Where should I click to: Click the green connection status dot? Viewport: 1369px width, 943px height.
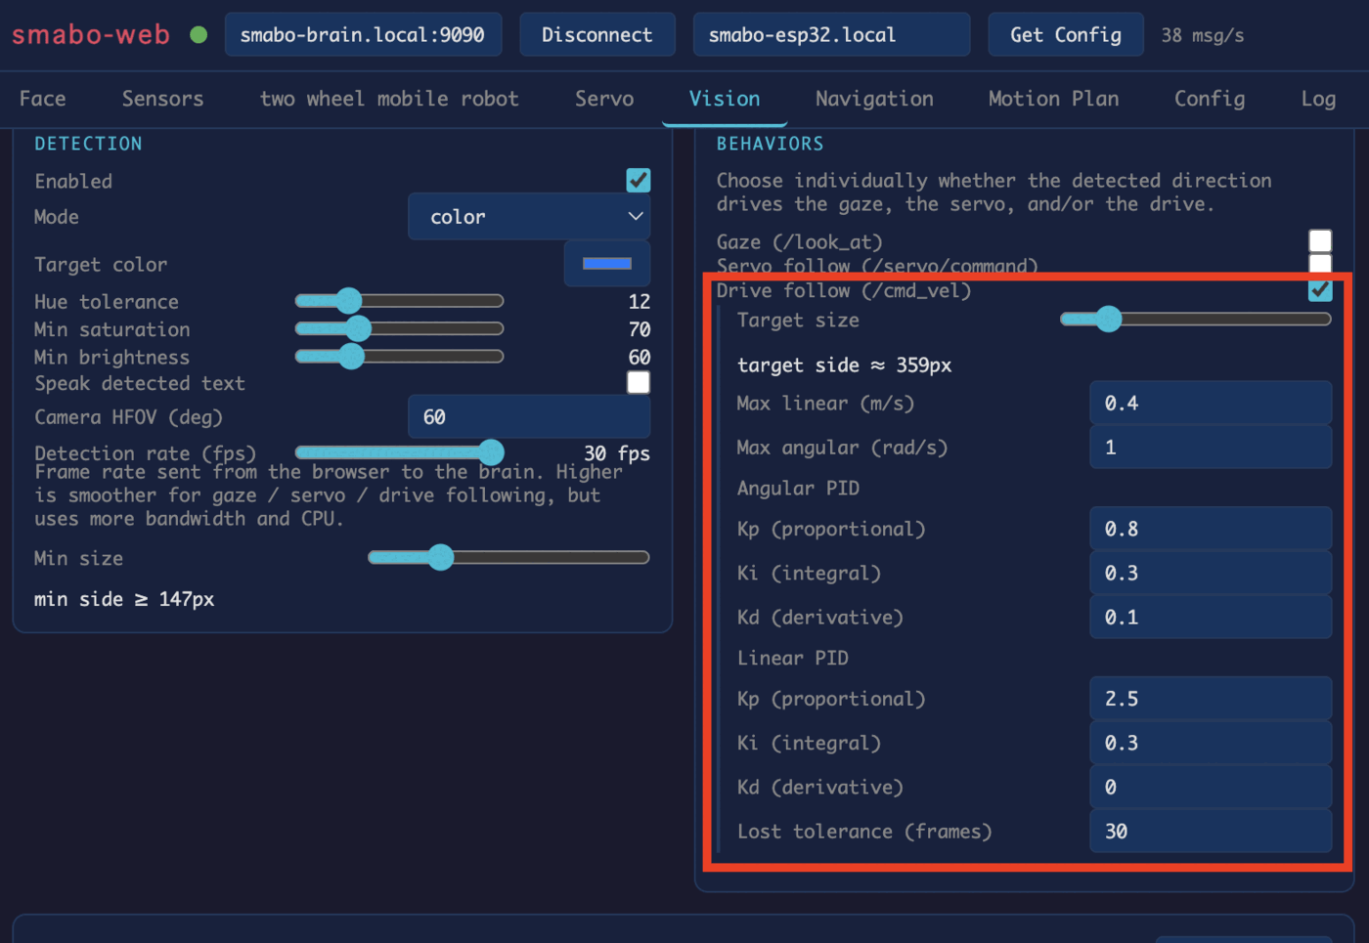click(199, 35)
